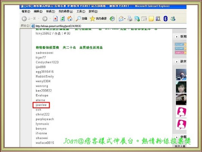Print the page with printer icon
This screenshot has height=152, width=202.
130,19
